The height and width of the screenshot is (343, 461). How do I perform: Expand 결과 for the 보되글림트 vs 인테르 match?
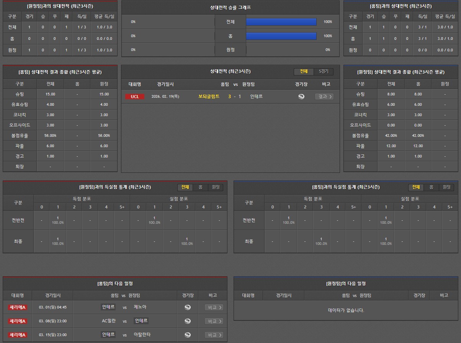(324, 97)
